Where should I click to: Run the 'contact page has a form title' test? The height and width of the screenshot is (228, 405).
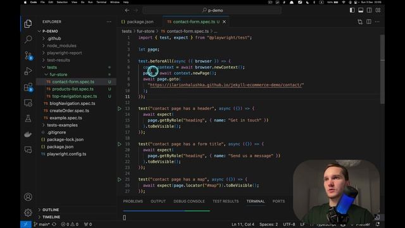pos(120,144)
